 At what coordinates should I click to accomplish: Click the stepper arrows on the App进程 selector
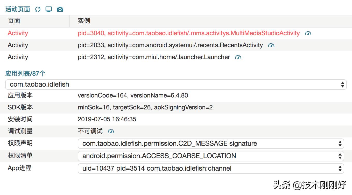(340, 168)
